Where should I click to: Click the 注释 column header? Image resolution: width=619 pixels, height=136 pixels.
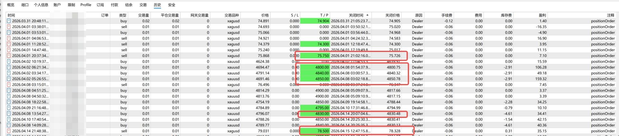(611, 15)
